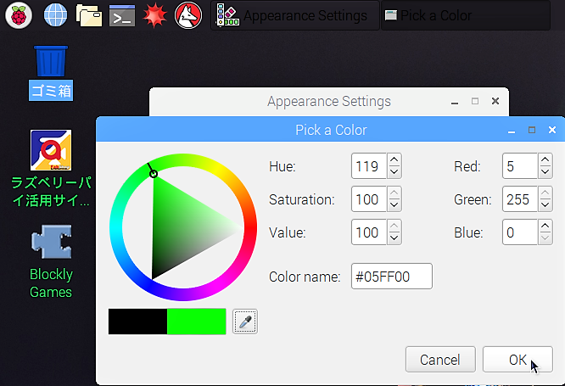Confirm the color with the OK button

coord(517,360)
